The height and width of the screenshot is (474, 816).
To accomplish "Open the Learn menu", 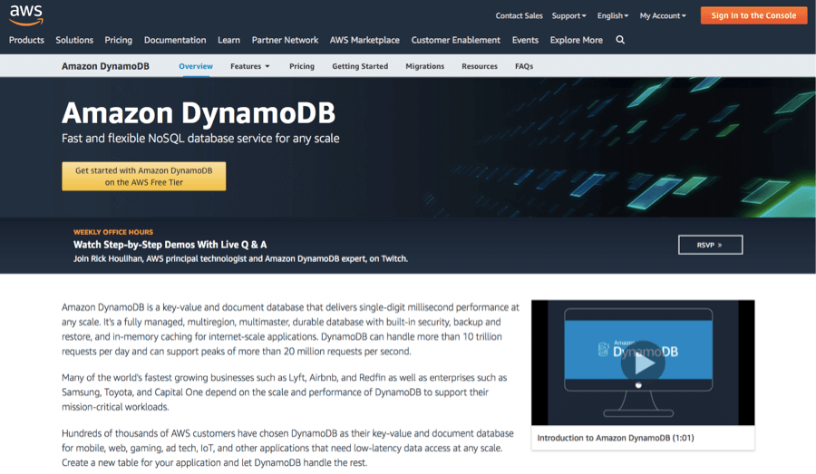I will coord(229,40).
